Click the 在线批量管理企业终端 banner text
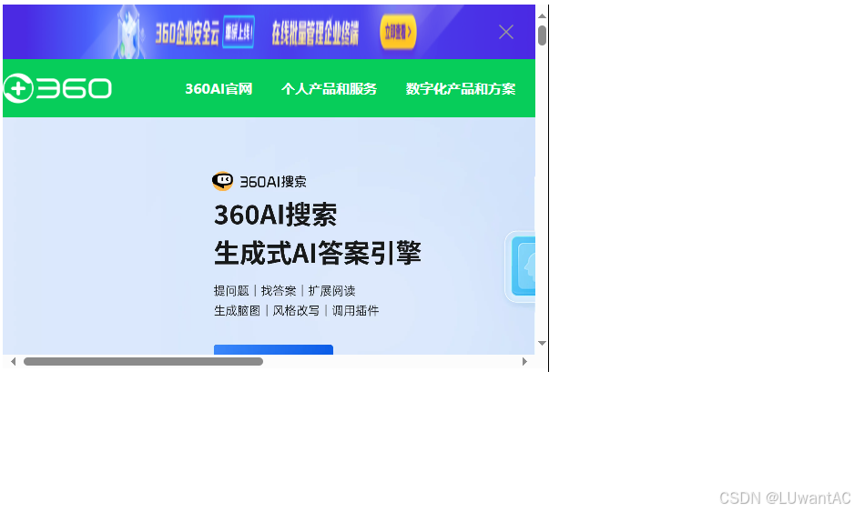The image size is (854, 512). (315, 33)
